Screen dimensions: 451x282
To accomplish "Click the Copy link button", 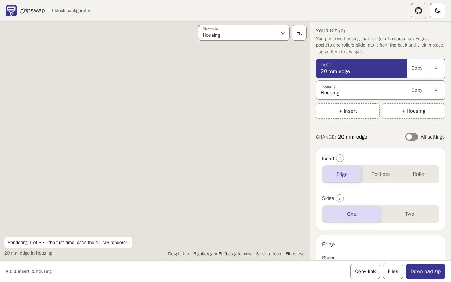I will click(x=365, y=271).
